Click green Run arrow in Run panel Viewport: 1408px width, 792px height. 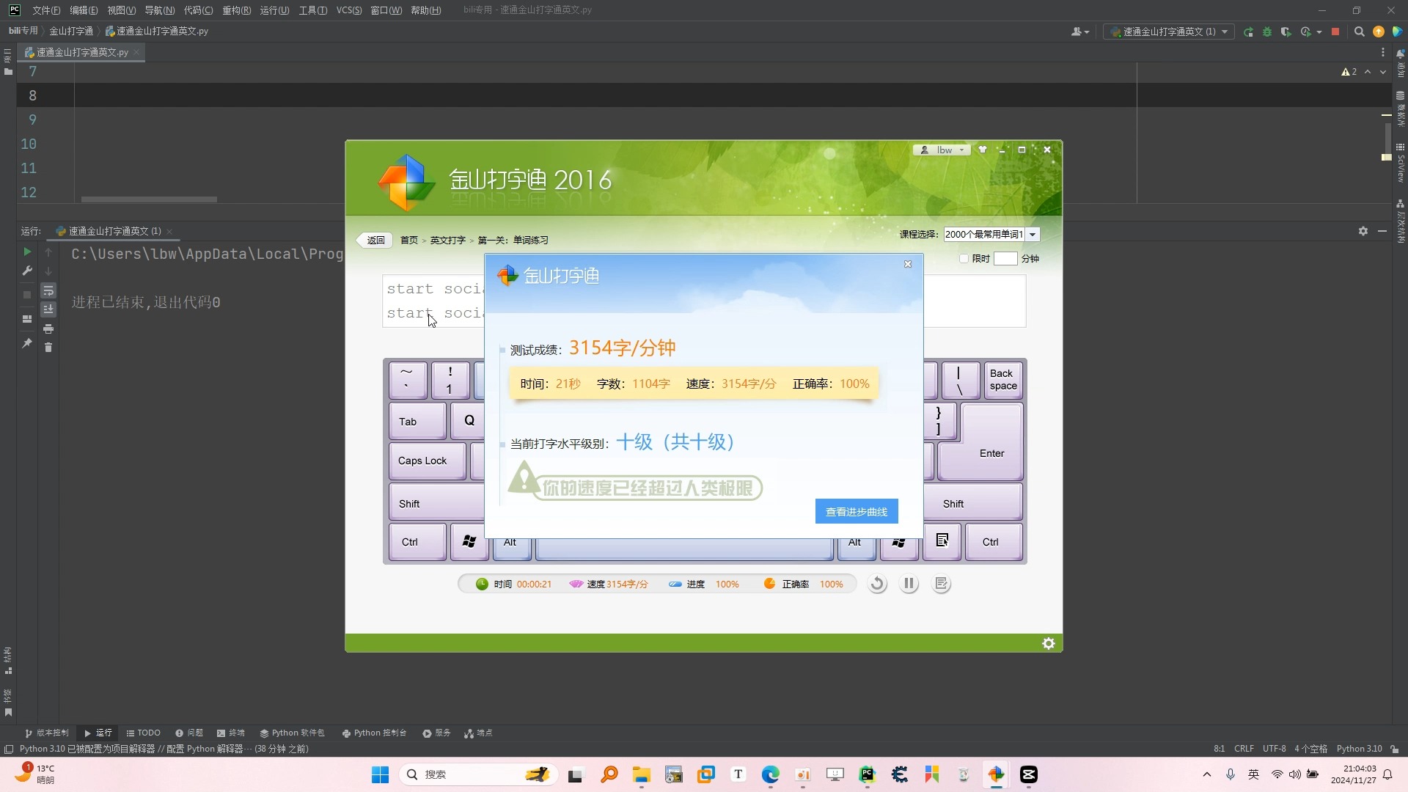coord(27,252)
